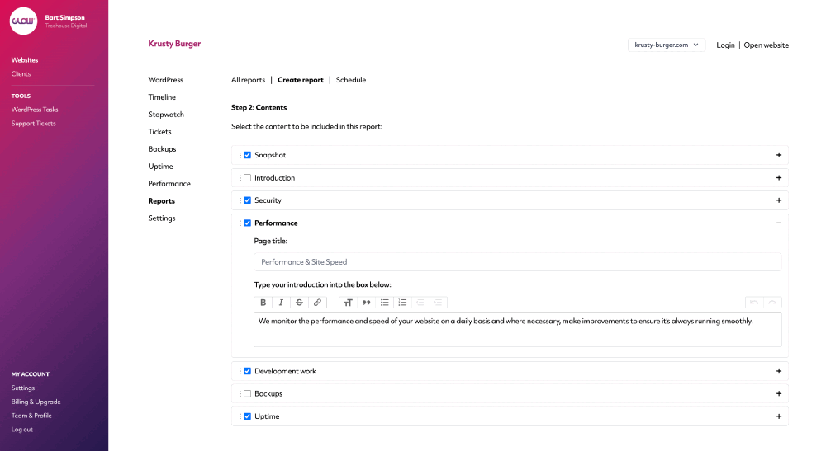Open Performance in the site menu

coord(169,183)
